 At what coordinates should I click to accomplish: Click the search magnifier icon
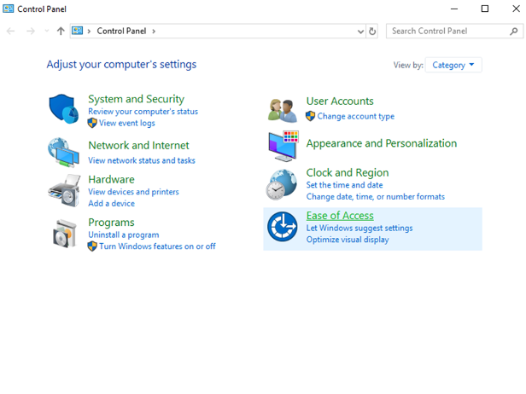pos(514,32)
